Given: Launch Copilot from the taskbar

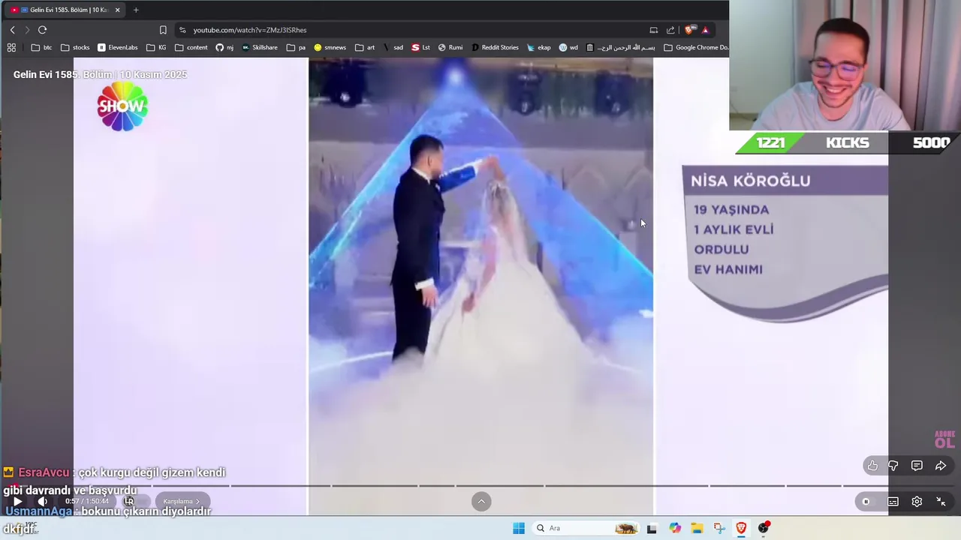Looking at the screenshot, I should click(675, 528).
